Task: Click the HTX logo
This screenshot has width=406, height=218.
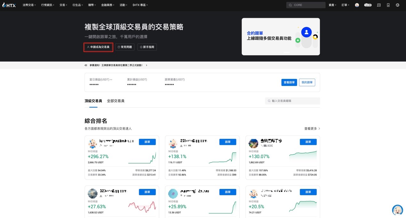Action: [9, 5]
